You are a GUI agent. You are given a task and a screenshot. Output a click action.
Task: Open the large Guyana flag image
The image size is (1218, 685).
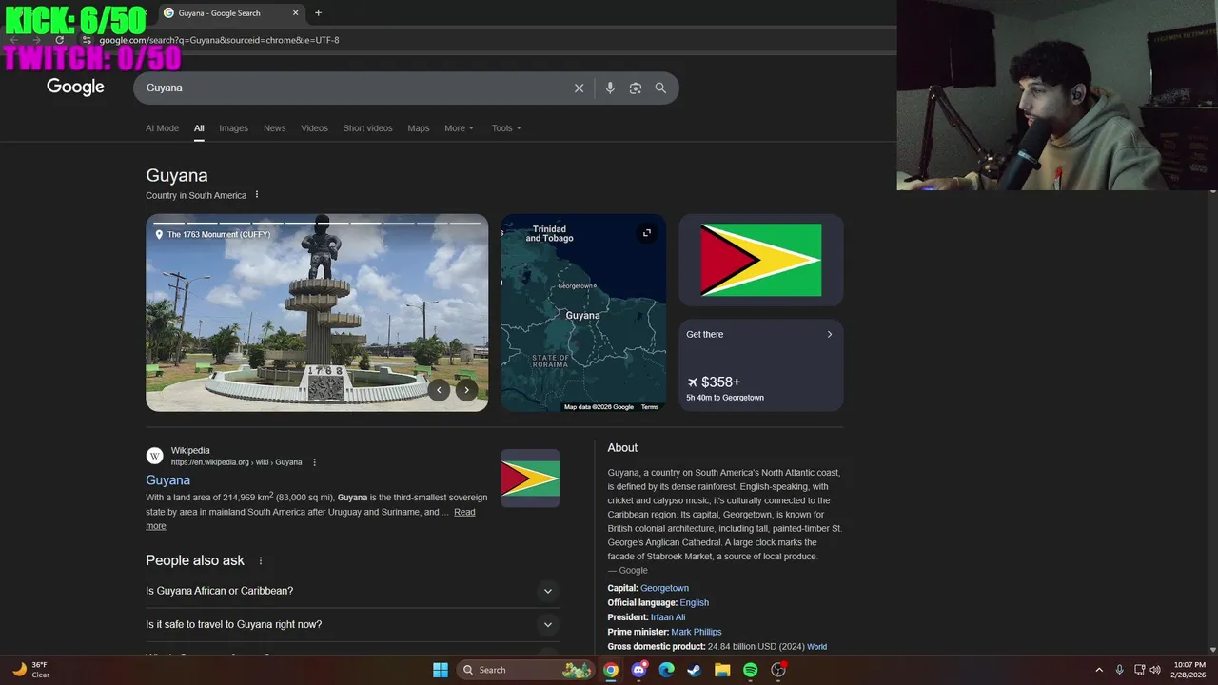point(761,260)
